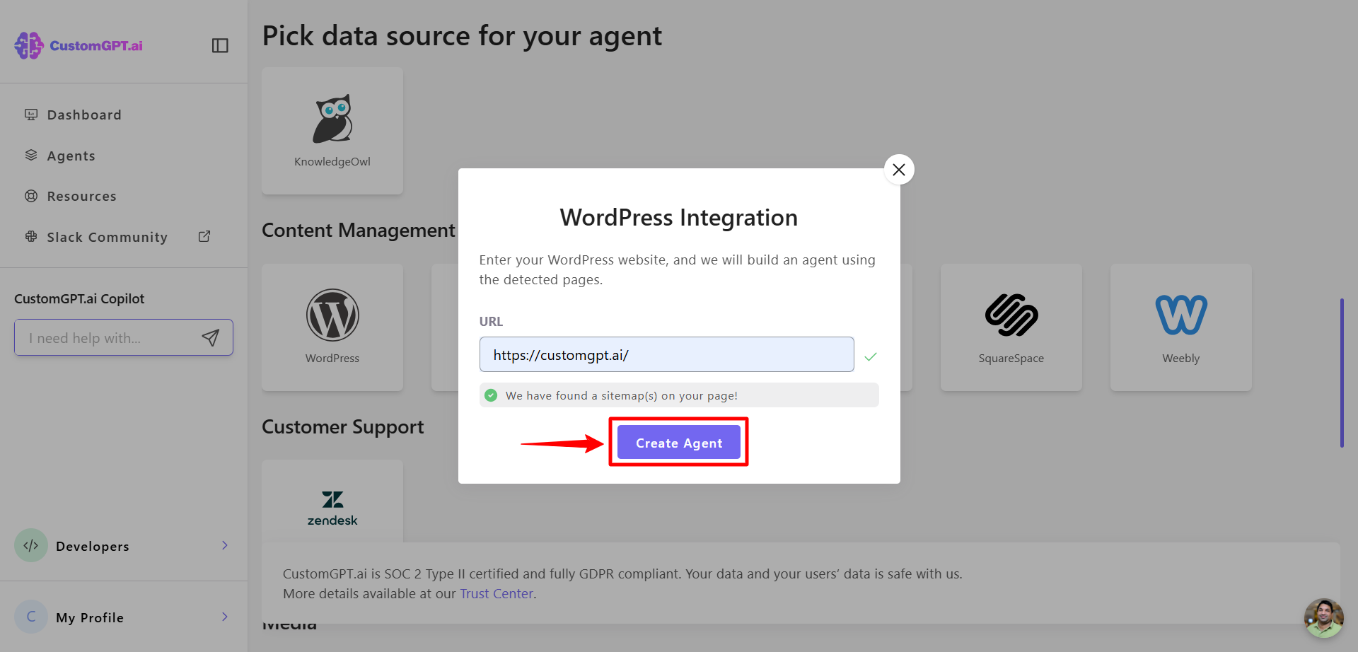Select the Zendesk data source
The image size is (1358, 652).
tap(332, 501)
